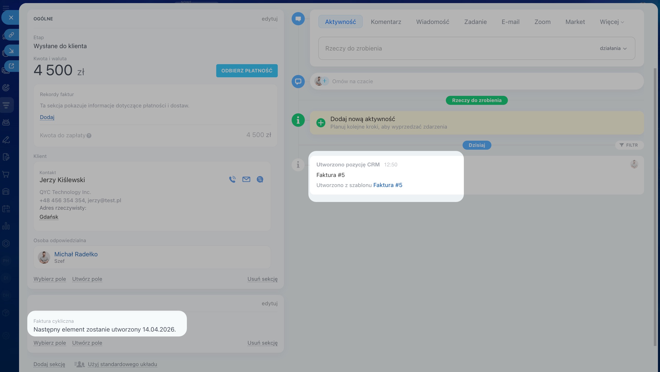Click edytuj in the OGÓLNE section
This screenshot has width=660, height=372.
269,19
